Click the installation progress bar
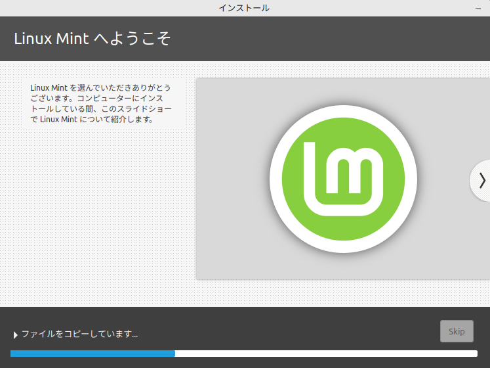 click(x=244, y=354)
